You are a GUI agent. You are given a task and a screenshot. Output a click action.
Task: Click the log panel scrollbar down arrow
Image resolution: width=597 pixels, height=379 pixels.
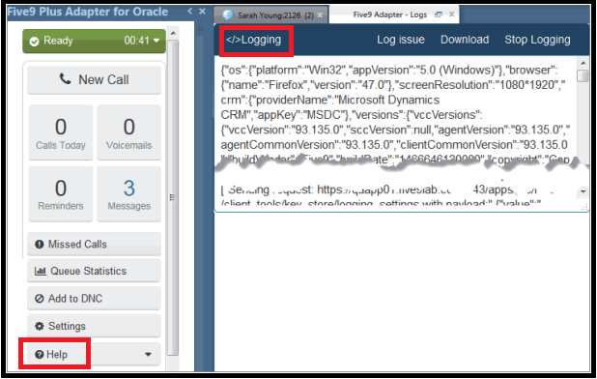point(583,191)
